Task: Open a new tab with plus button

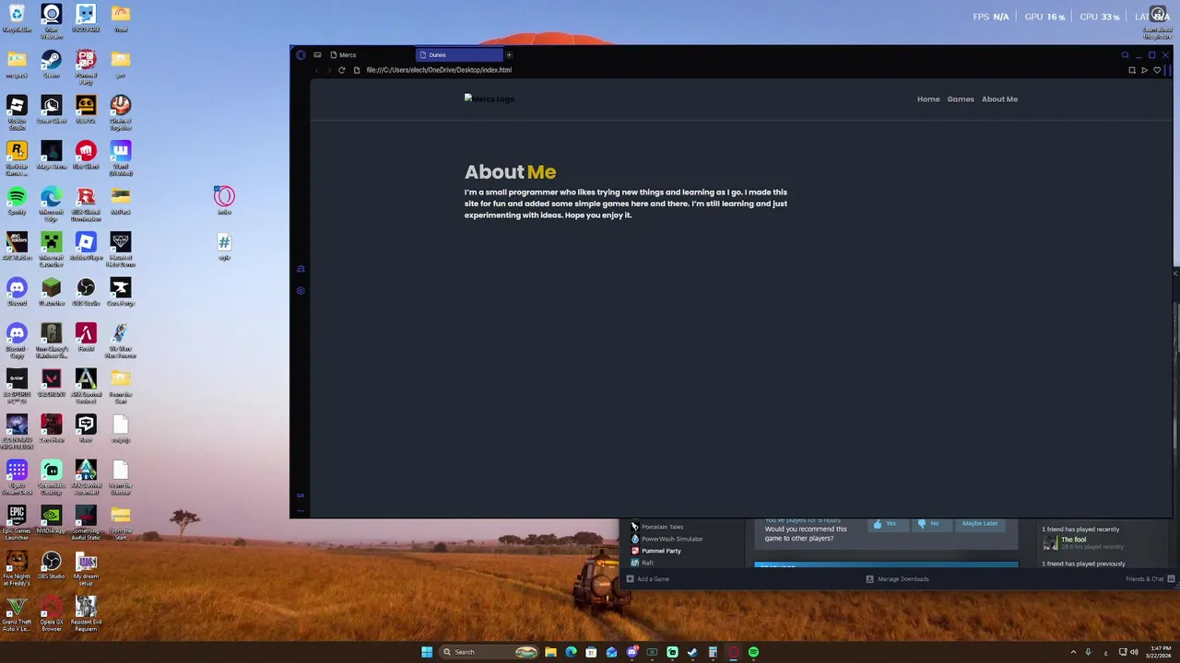Action: click(509, 55)
